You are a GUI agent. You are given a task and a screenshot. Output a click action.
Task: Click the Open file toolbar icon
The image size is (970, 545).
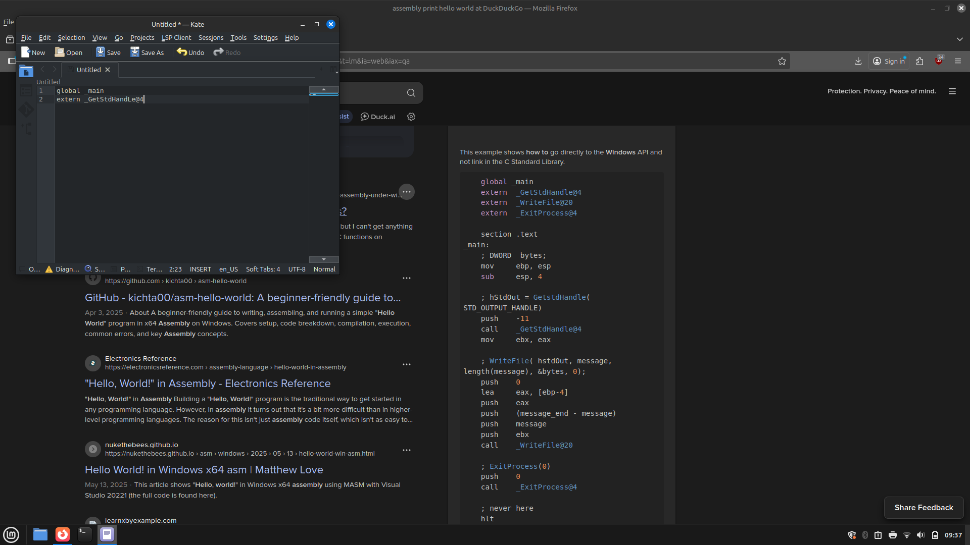tap(60, 52)
